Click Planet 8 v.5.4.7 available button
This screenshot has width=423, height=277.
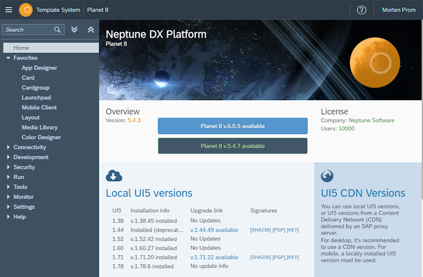233,146
